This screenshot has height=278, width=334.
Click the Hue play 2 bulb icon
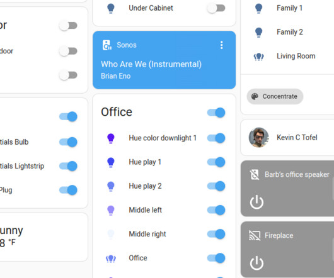click(111, 186)
